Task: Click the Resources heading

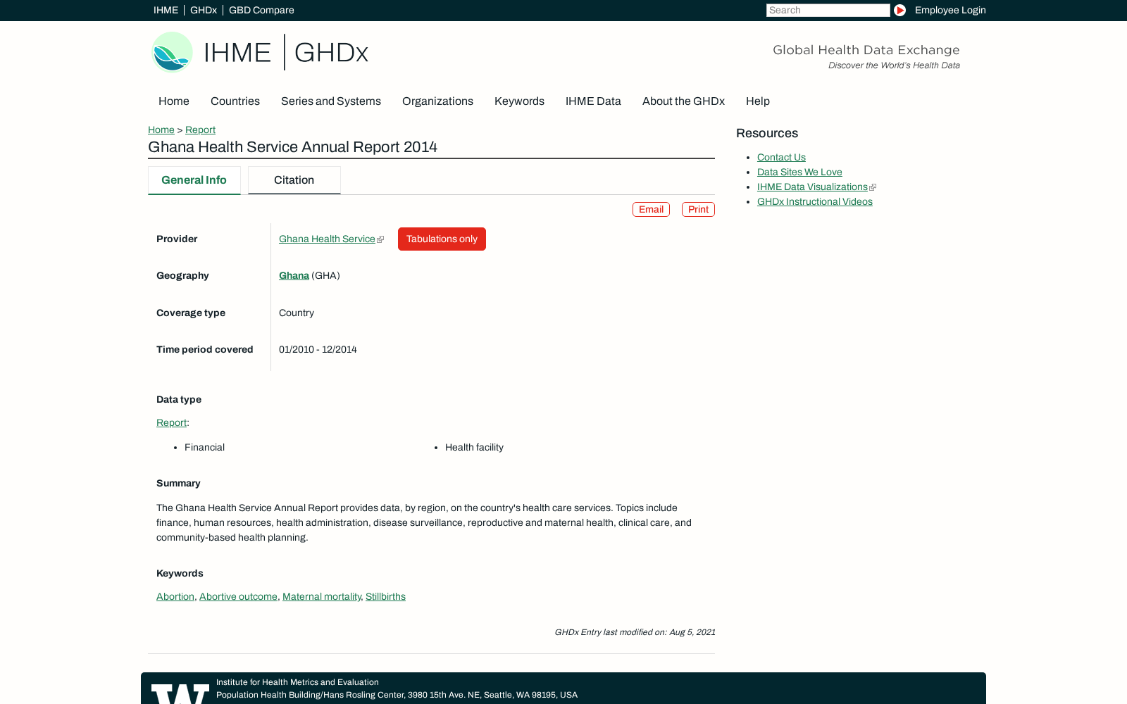Action: 767,133
